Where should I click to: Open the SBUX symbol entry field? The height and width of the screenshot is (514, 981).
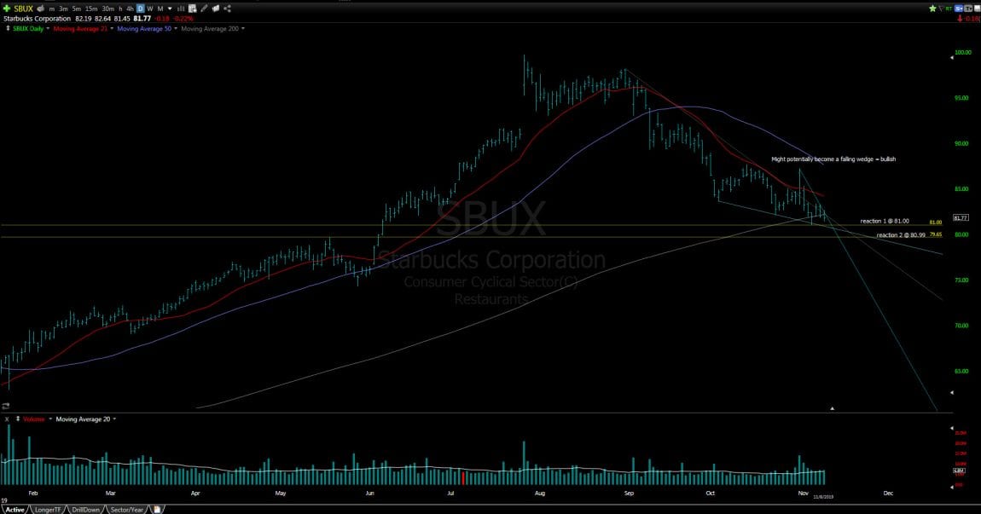point(23,9)
